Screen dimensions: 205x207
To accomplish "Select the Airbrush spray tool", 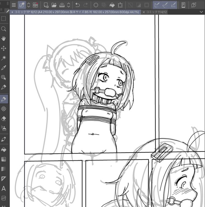I will (4, 128).
